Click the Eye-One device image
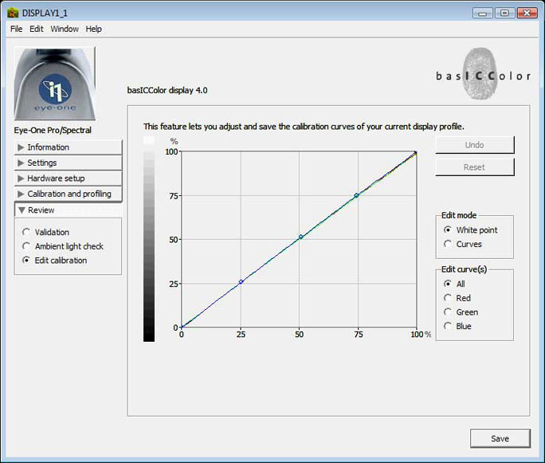545x463 pixels. click(54, 84)
